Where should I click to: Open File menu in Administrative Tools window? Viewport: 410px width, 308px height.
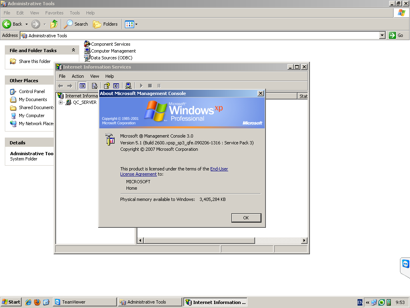(7, 13)
